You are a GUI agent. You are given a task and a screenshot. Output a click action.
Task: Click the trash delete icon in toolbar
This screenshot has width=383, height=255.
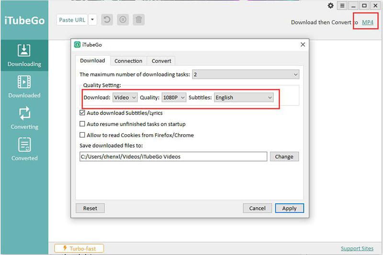(139, 20)
